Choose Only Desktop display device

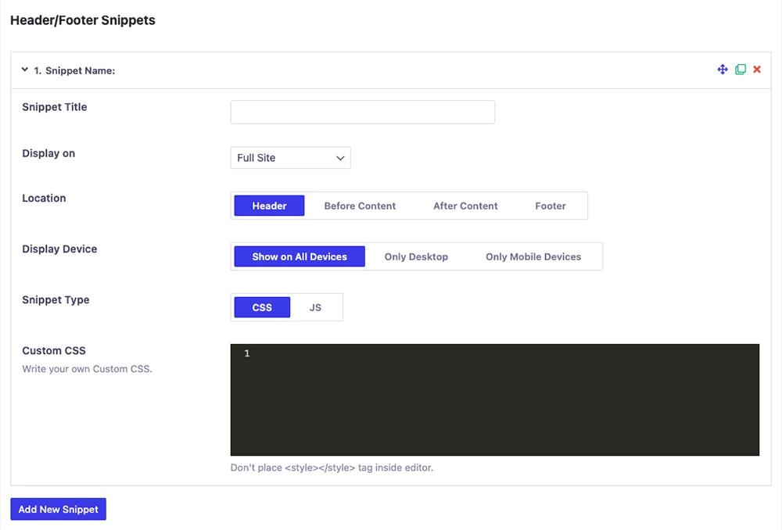tap(416, 256)
